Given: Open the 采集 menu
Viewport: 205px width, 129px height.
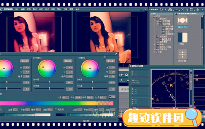Looking at the screenshot, I should pyautogui.click(x=53, y=9).
